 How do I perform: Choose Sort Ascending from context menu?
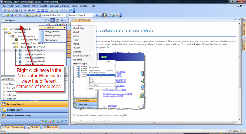coord(53,31)
